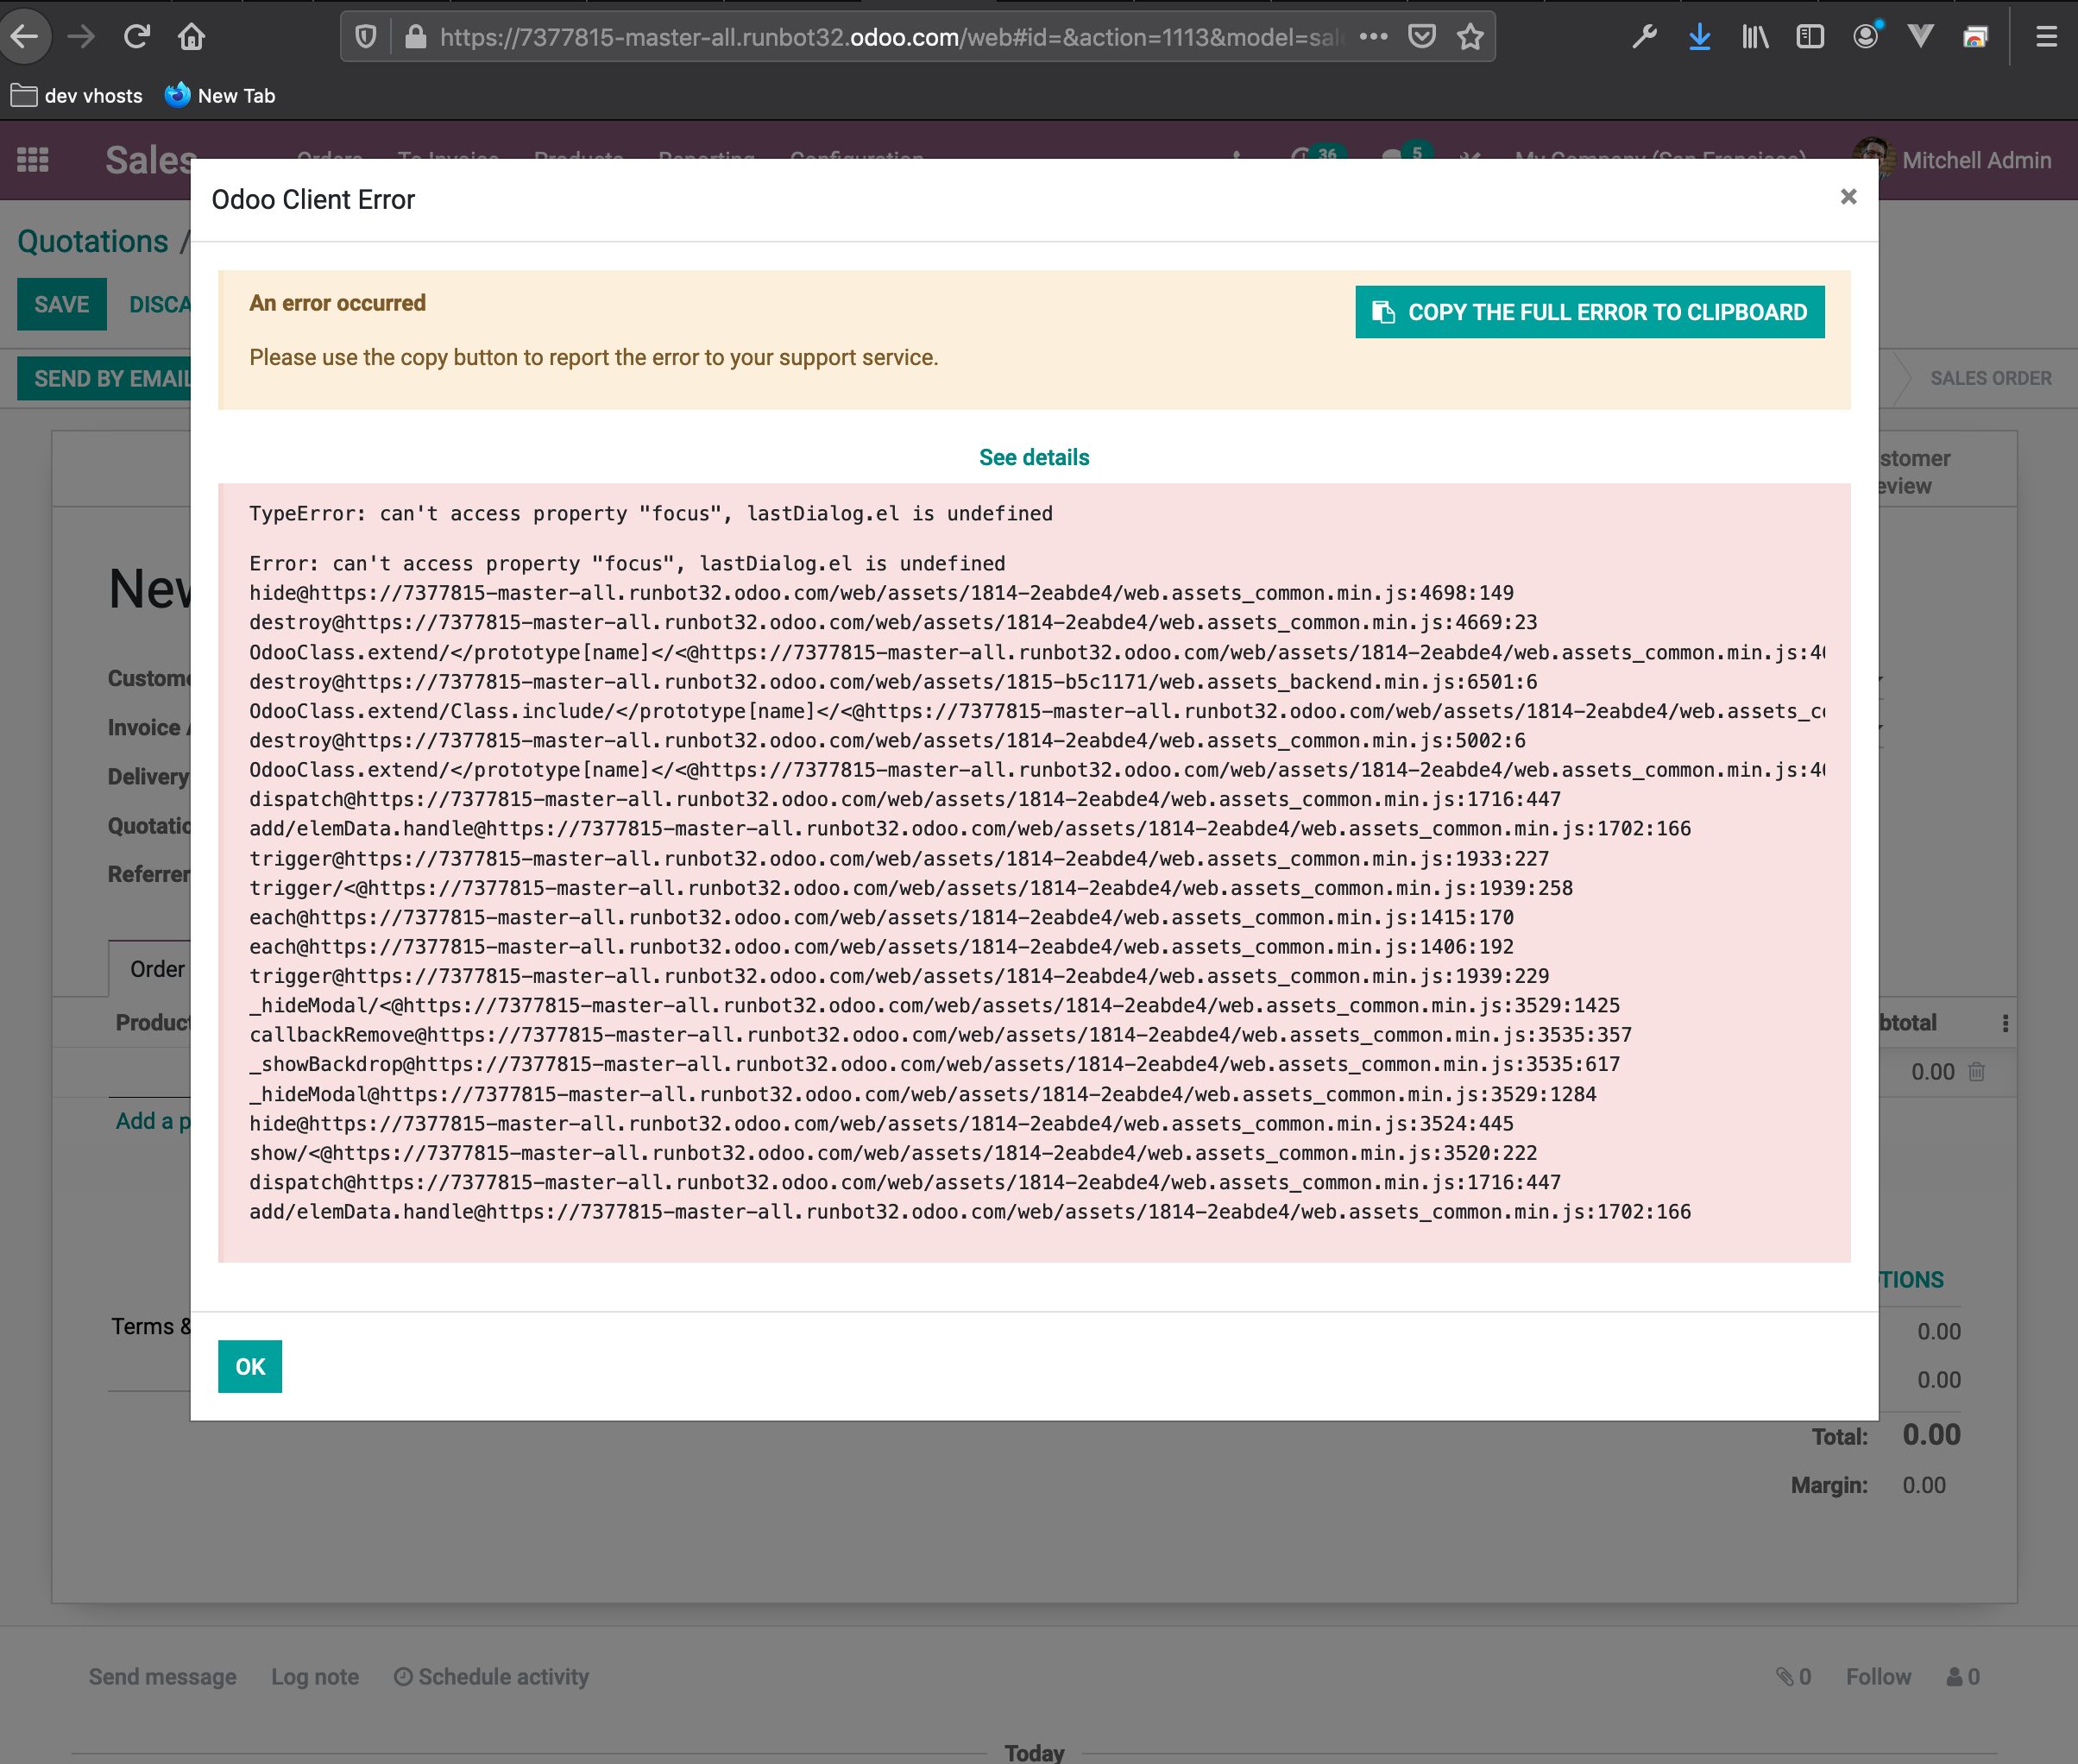Copy the full error to clipboard

click(x=1588, y=312)
